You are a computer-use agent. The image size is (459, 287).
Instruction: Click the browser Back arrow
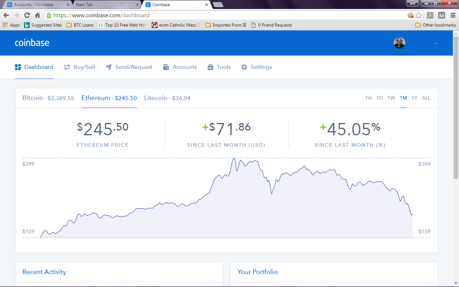point(6,15)
